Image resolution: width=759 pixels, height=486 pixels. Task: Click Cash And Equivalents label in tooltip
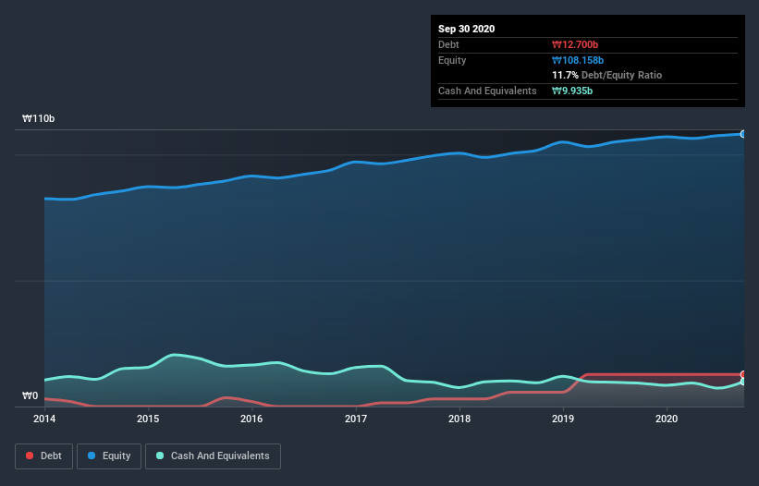487,91
